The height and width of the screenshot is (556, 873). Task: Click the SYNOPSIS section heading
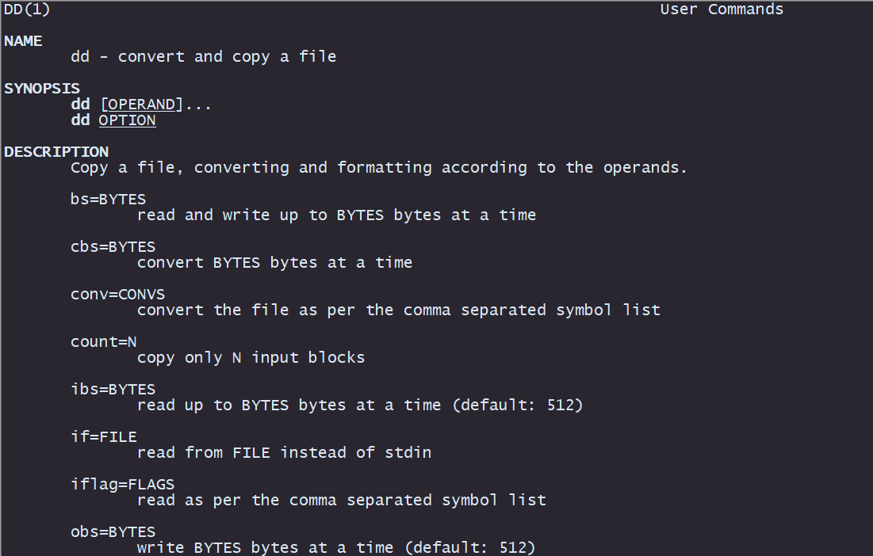(x=42, y=89)
